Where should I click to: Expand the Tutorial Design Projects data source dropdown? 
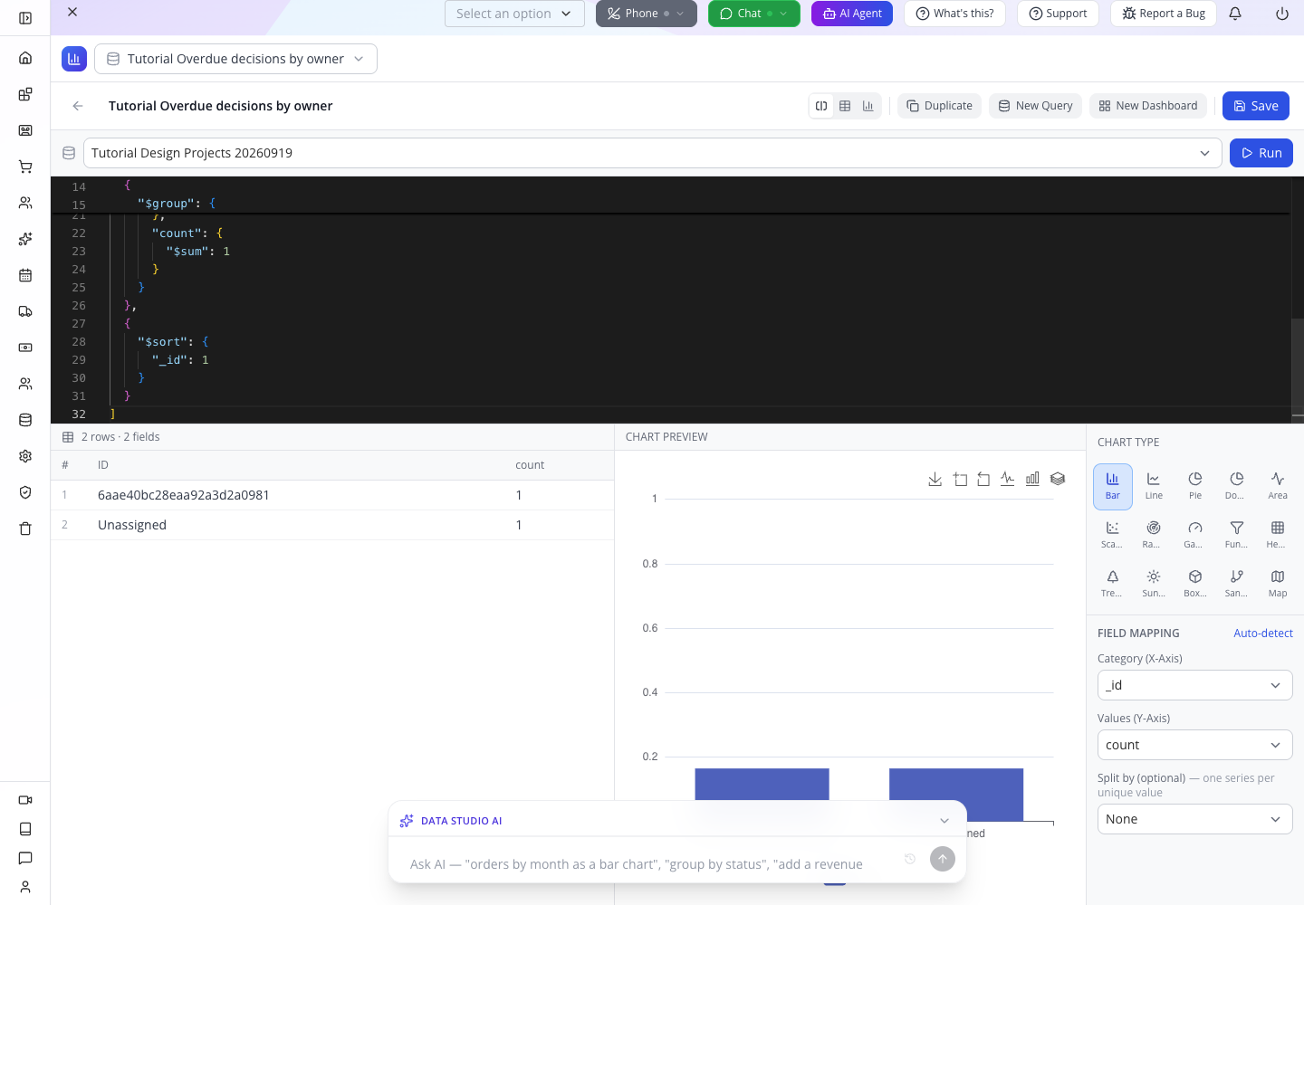point(652,153)
